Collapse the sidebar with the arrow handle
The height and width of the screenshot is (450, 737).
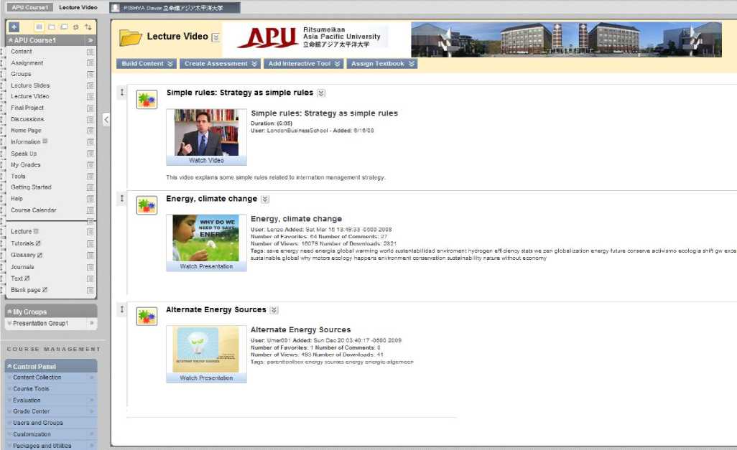coord(106,119)
